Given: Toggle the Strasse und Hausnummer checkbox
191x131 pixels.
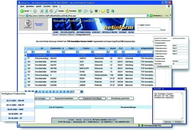Looking at the screenshot, I should tap(155, 40).
